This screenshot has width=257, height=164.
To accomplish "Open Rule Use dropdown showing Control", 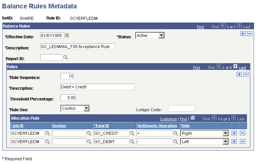I will [x=75, y=108].
